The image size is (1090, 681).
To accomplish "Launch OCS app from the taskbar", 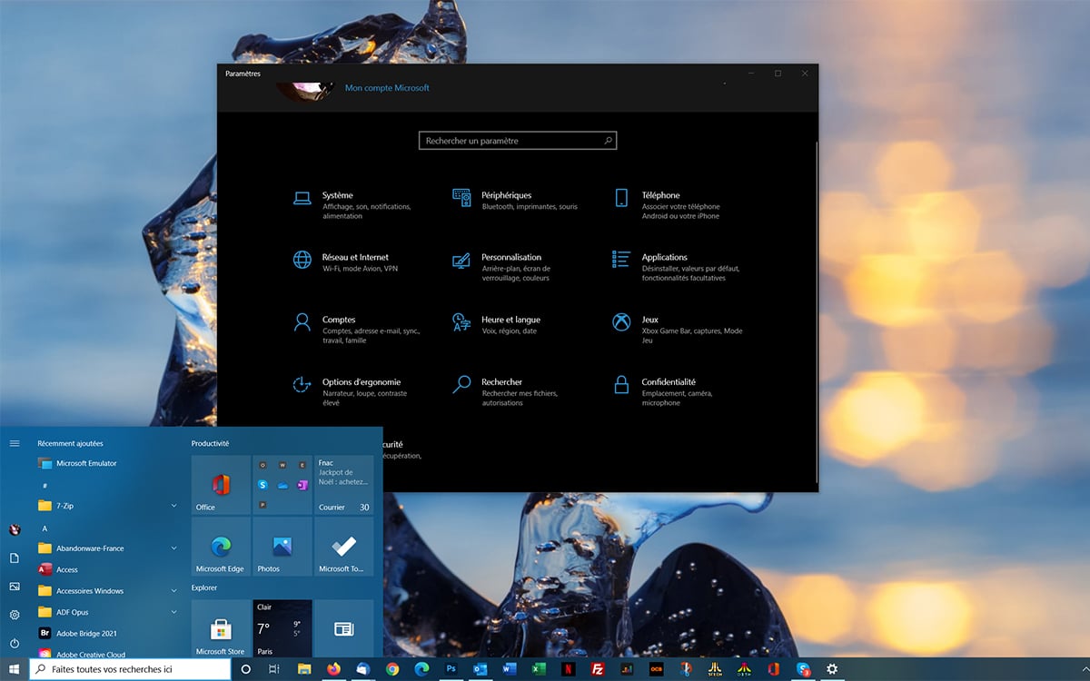I will click(656, 669).
